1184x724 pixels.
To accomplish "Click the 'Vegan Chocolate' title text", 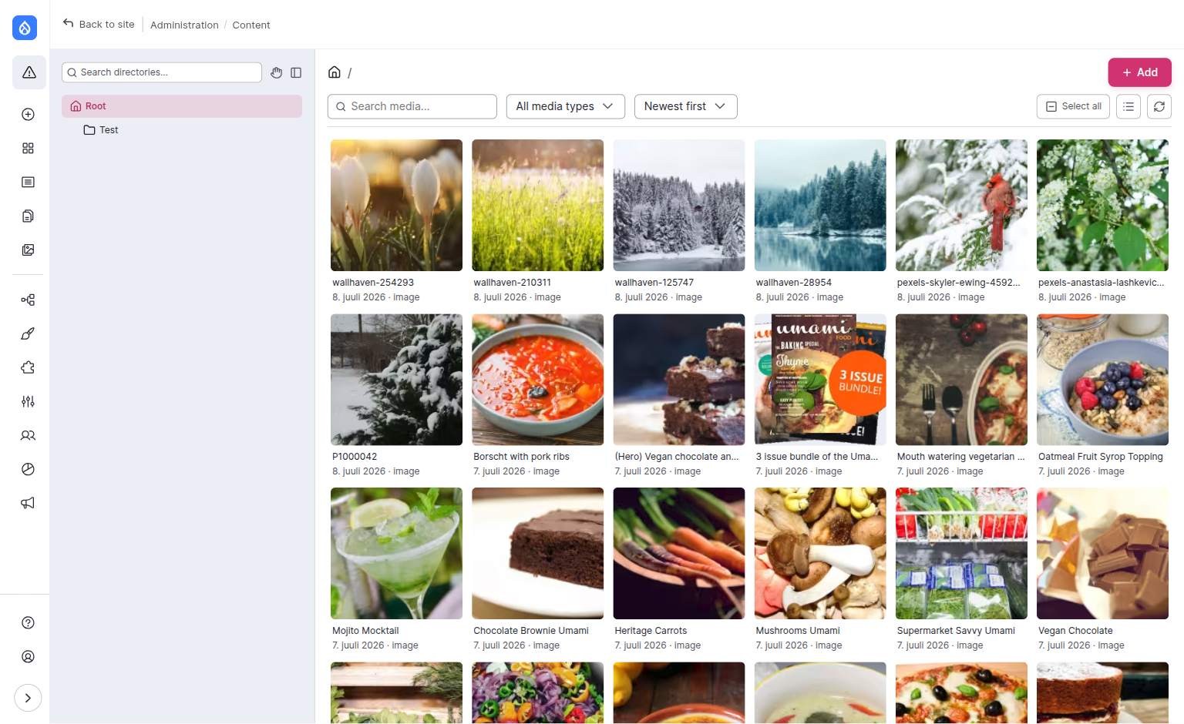I will tap(1075, 631).
